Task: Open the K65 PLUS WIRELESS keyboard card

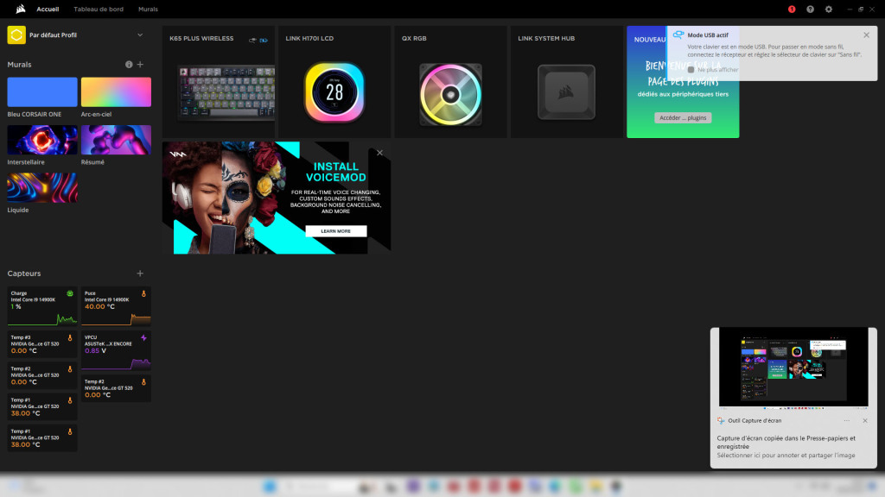Action: coord(219,82)
